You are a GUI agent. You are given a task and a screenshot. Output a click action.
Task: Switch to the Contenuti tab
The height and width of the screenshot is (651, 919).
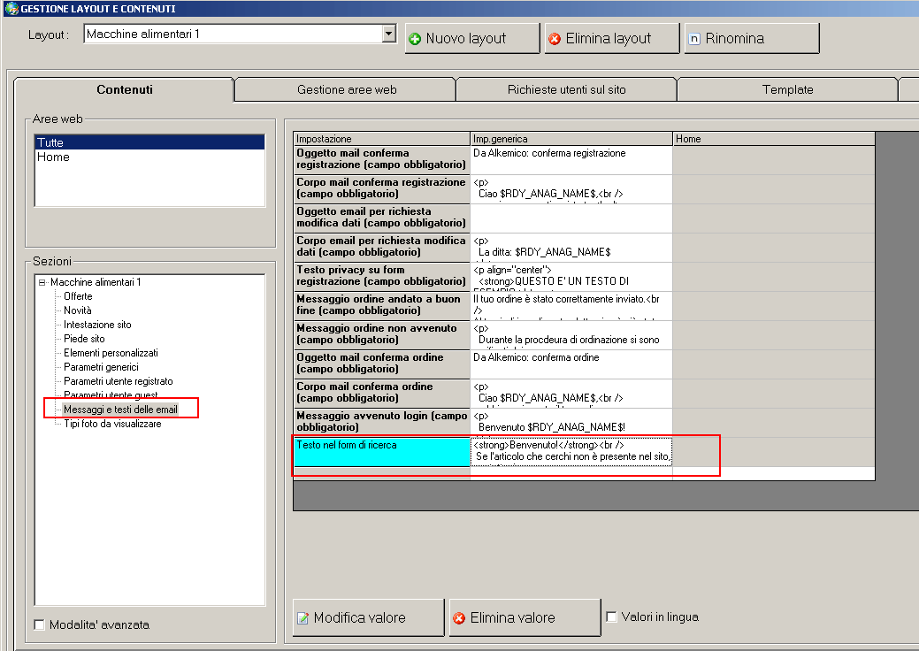[124, 89]
